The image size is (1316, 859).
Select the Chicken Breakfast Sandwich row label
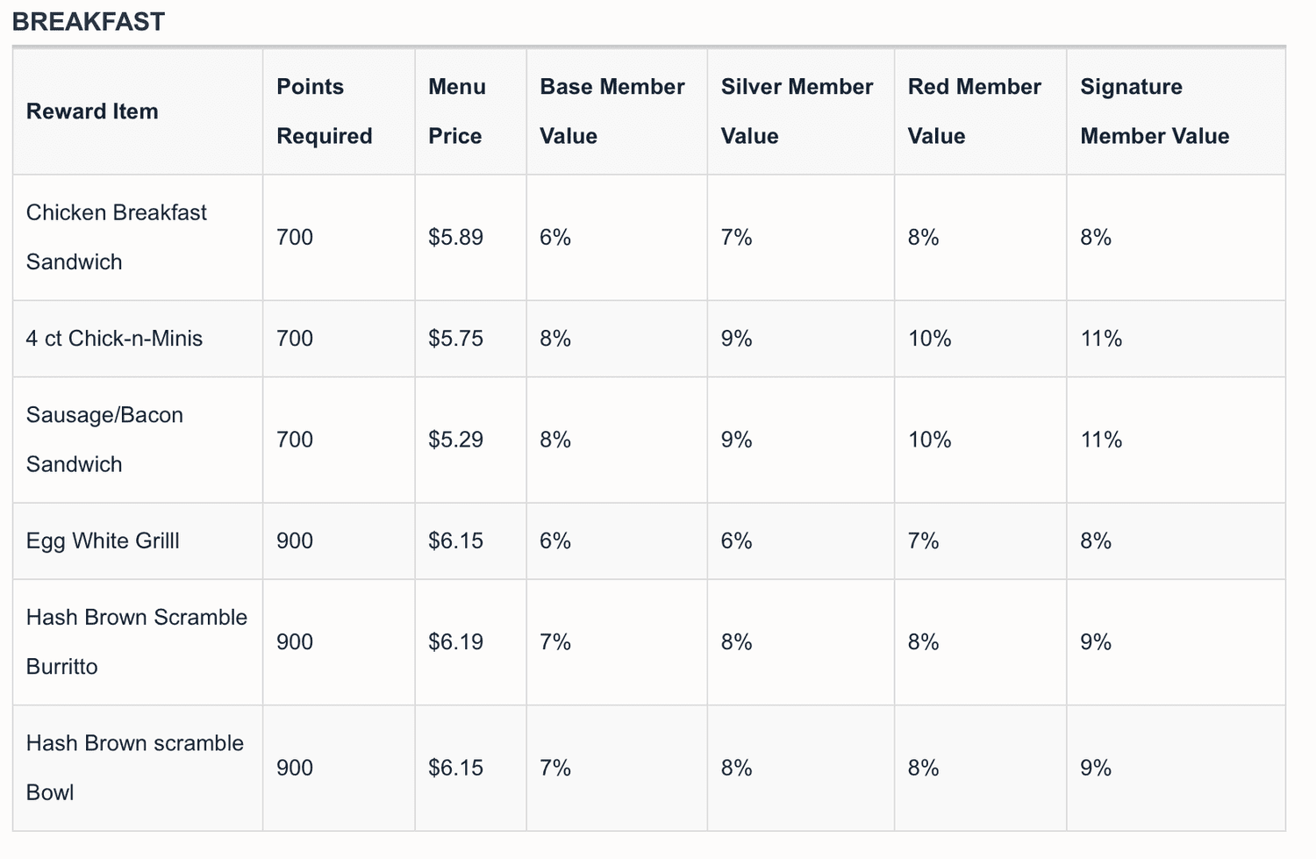tap(117, 237)
